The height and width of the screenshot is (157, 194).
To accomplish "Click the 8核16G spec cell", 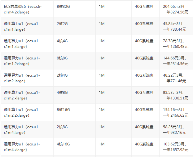I will tap(63, 109).
